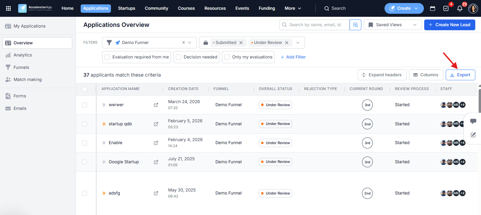This screenshot has width=481, height=215.
Task: Tick the Only my evaluations checkbox
Action: point(227,57)
